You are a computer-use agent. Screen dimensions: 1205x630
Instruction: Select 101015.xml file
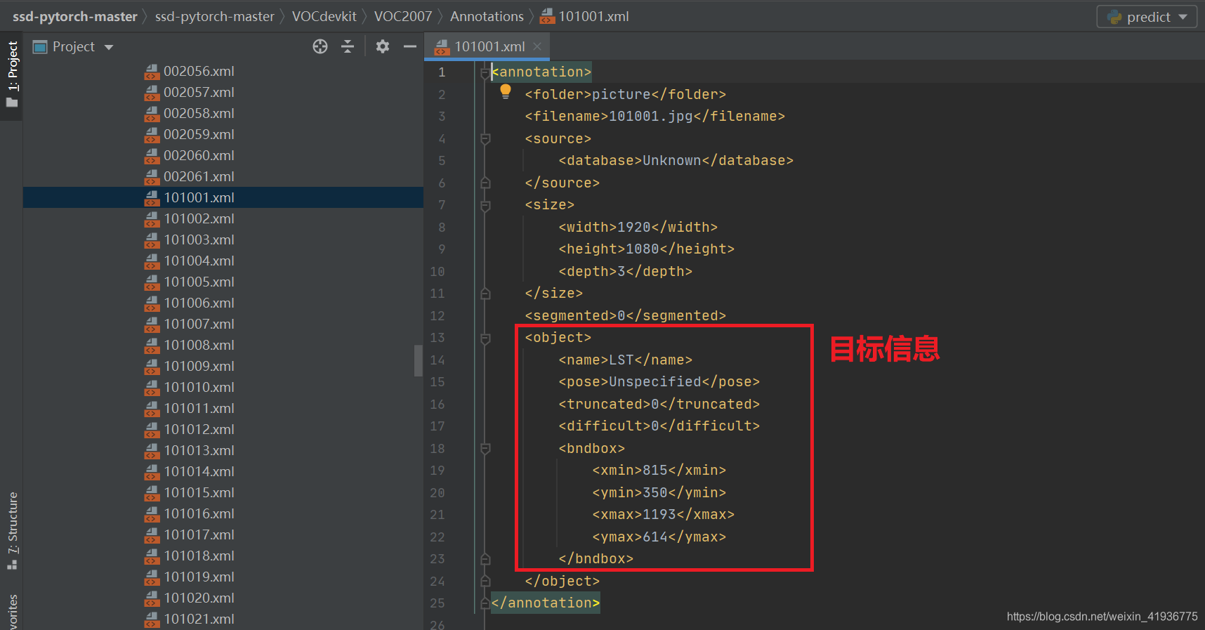199,492
